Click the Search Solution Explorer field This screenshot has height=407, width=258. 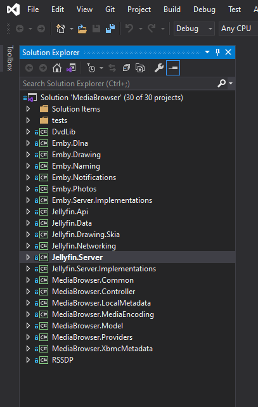[x=118, y=84]
